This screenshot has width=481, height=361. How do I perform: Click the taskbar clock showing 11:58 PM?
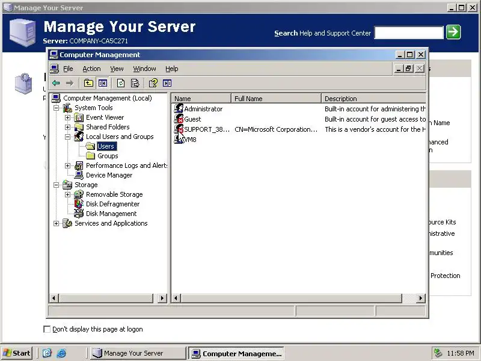(461, 353)
